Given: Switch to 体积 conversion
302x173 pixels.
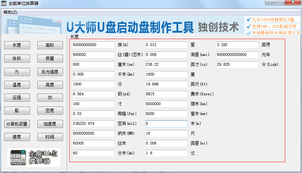Looking at the screenshot, I should 17,58.
